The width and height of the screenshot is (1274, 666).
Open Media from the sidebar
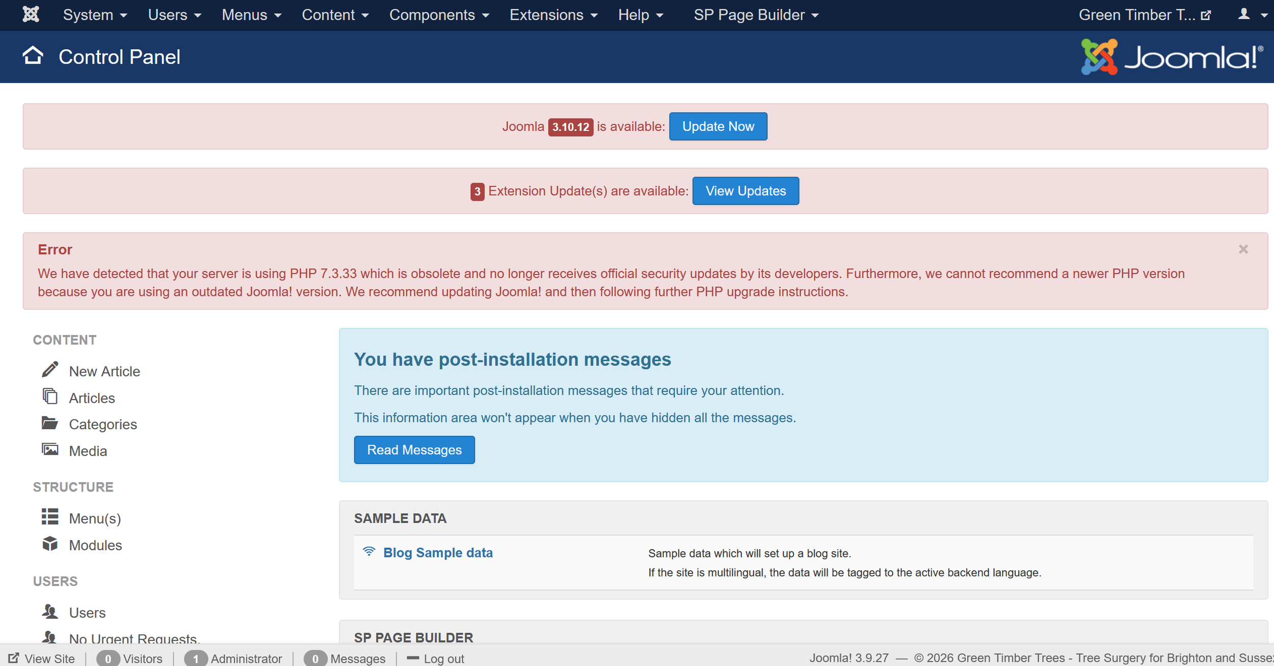pos(88,451)
